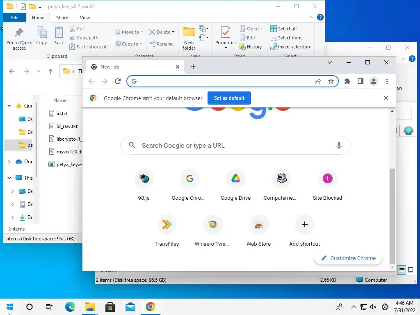Open Chrome Extensions puzzle icon
The height and width of the screenshot is (315, 420).
tap(347, 81)
